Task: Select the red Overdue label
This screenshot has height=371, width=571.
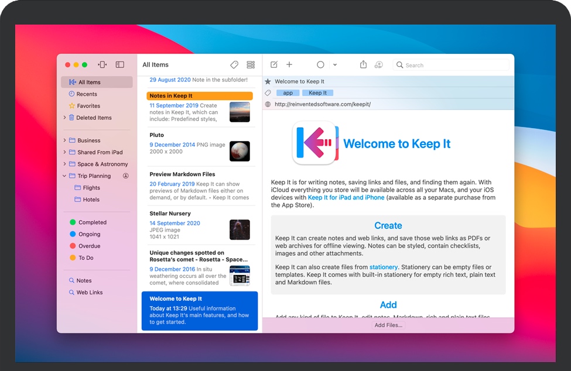Action: point(89,246)
